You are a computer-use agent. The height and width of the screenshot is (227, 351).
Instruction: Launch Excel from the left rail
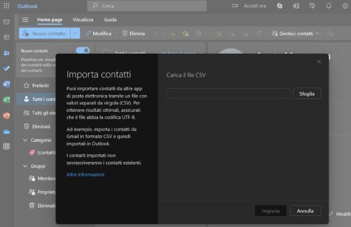pyautogui.click(x=6, y=100)
